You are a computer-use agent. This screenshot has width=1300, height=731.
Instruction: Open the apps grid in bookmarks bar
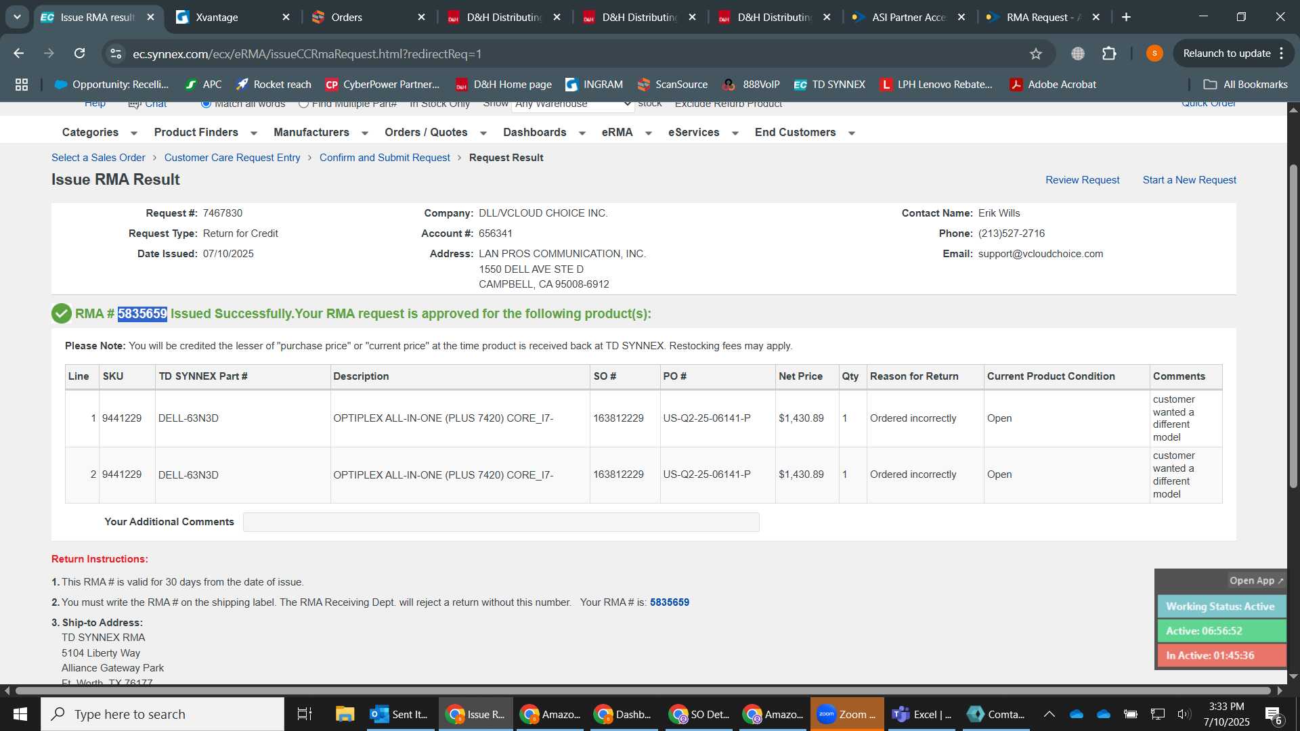pyautogui.click(x=22, y=85)
